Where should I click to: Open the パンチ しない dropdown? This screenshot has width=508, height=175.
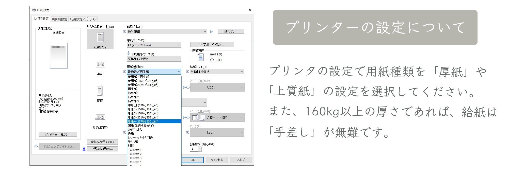(217, 132)
